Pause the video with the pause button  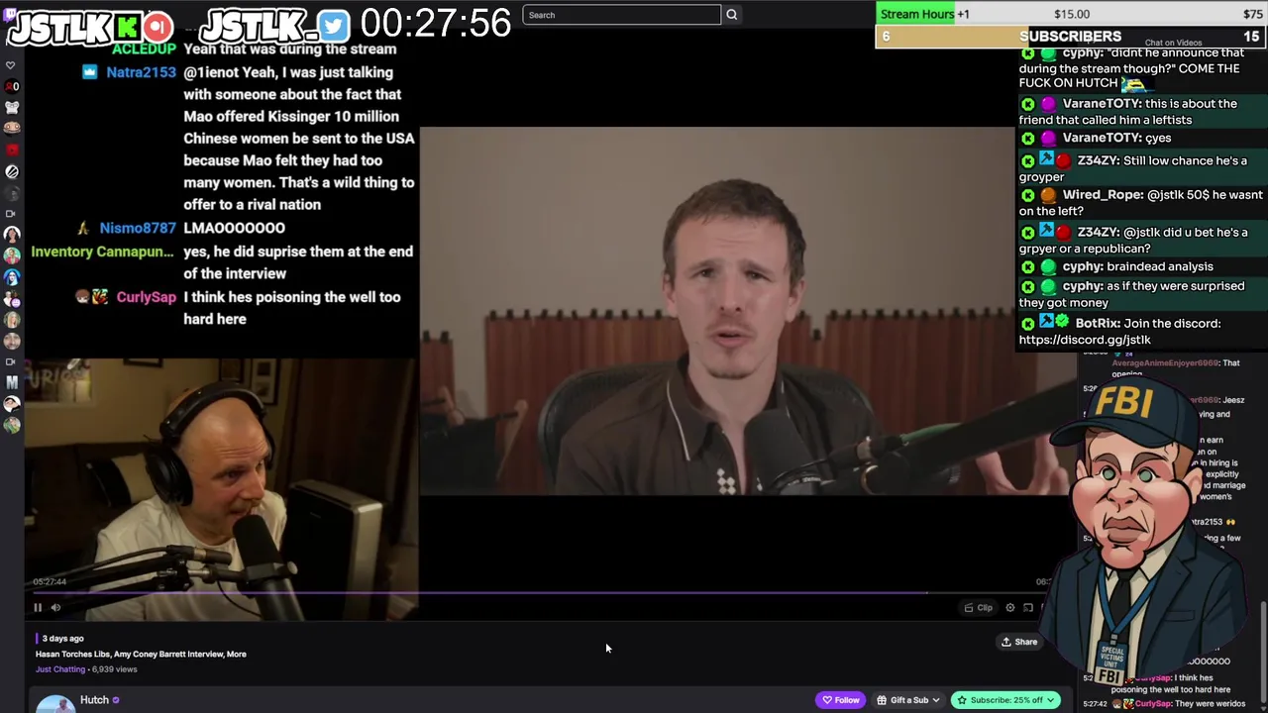[38, 608]
